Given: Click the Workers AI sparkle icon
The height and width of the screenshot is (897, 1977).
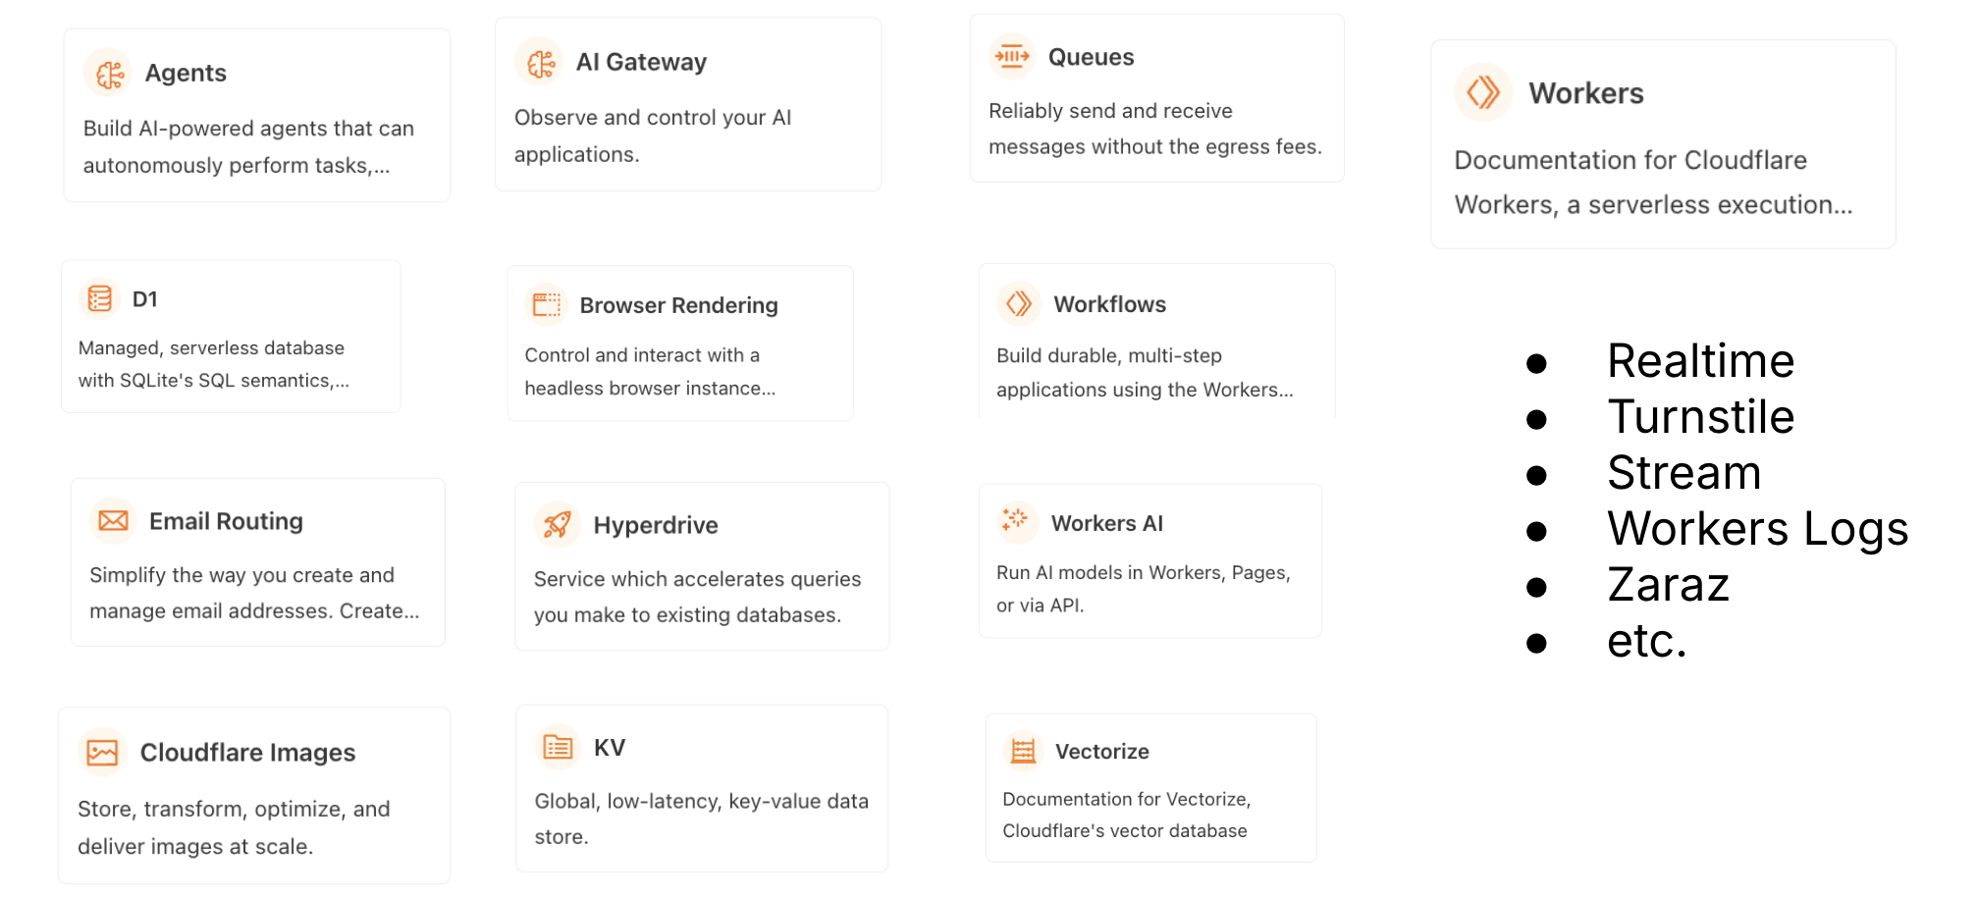Looking at the screenshot, I should click(x=1016, y=520).
